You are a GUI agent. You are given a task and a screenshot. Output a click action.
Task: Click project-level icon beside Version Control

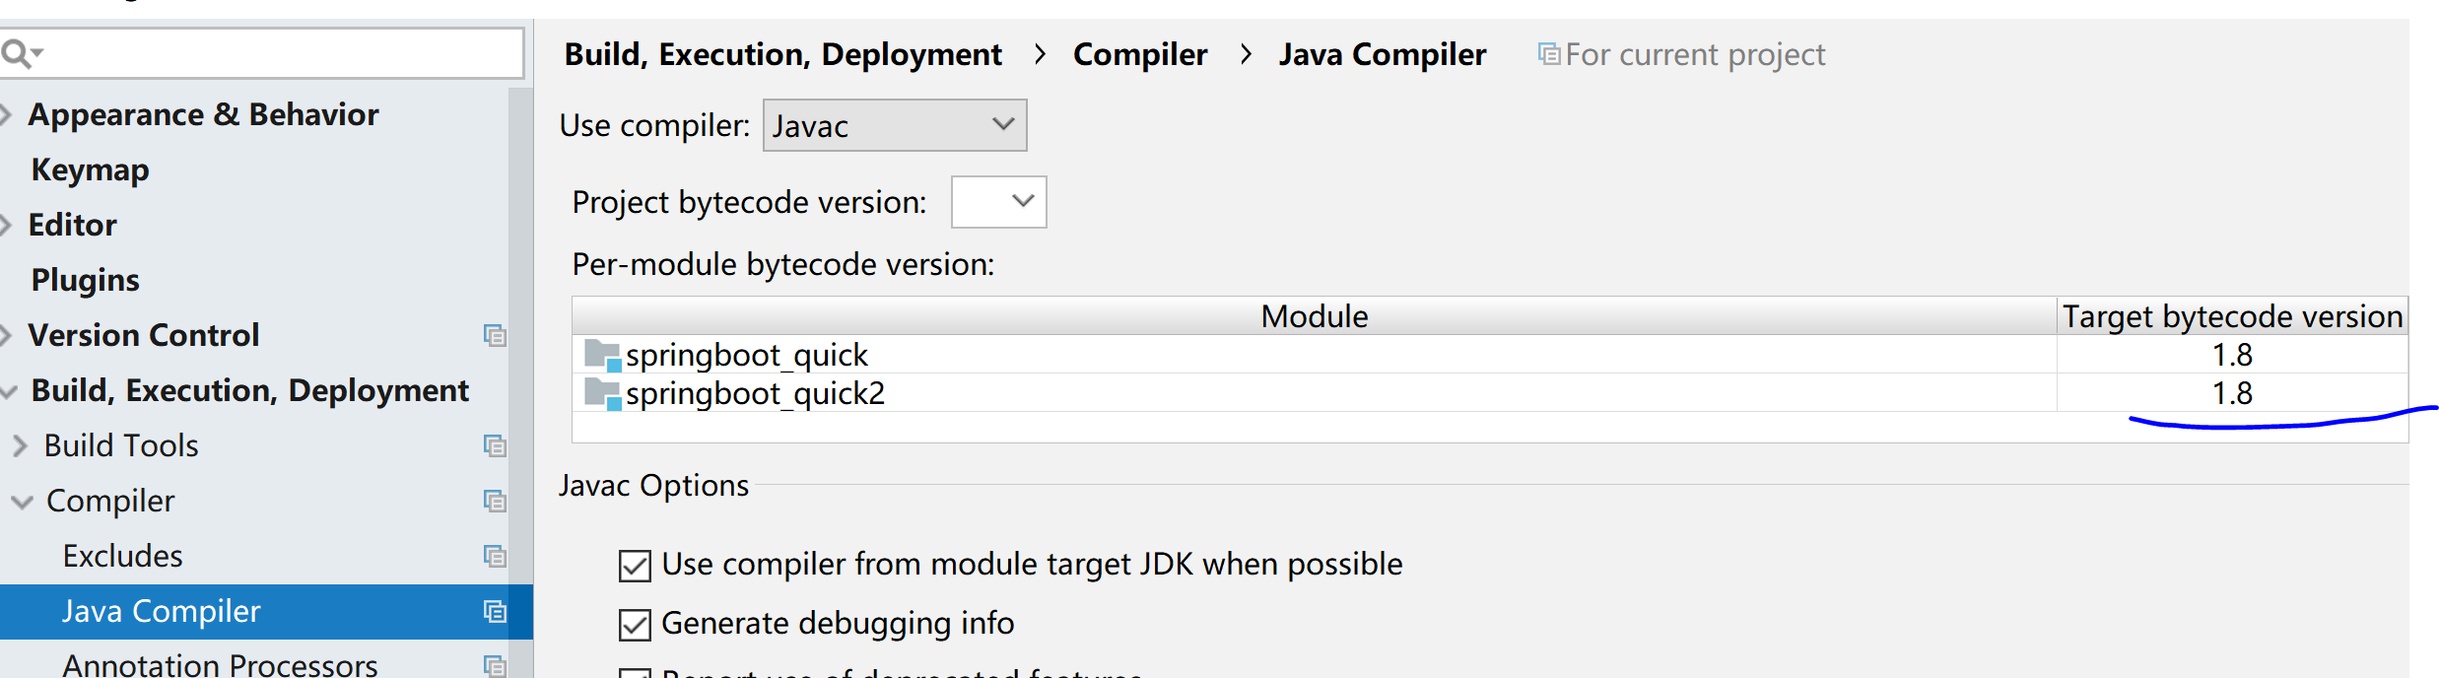495,336
